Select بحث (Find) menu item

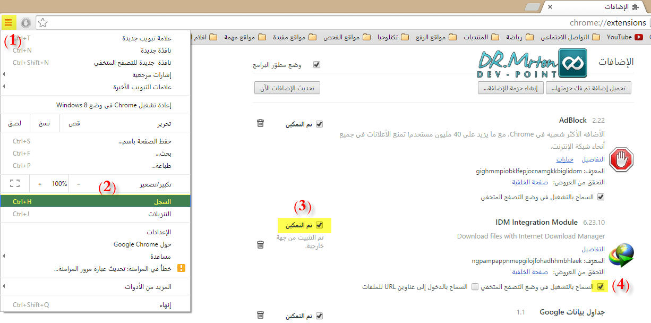coord(96,154)
